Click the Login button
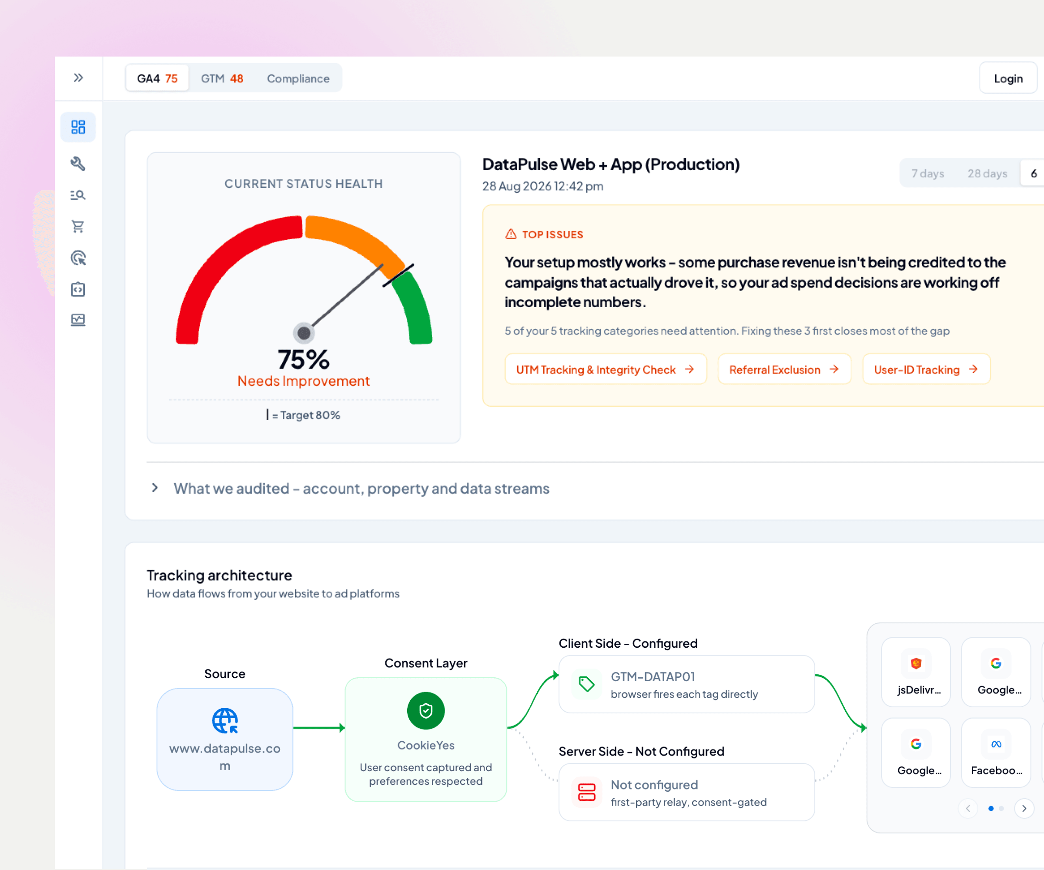The image size is (1044, 870). click(x=1008, y=78)
